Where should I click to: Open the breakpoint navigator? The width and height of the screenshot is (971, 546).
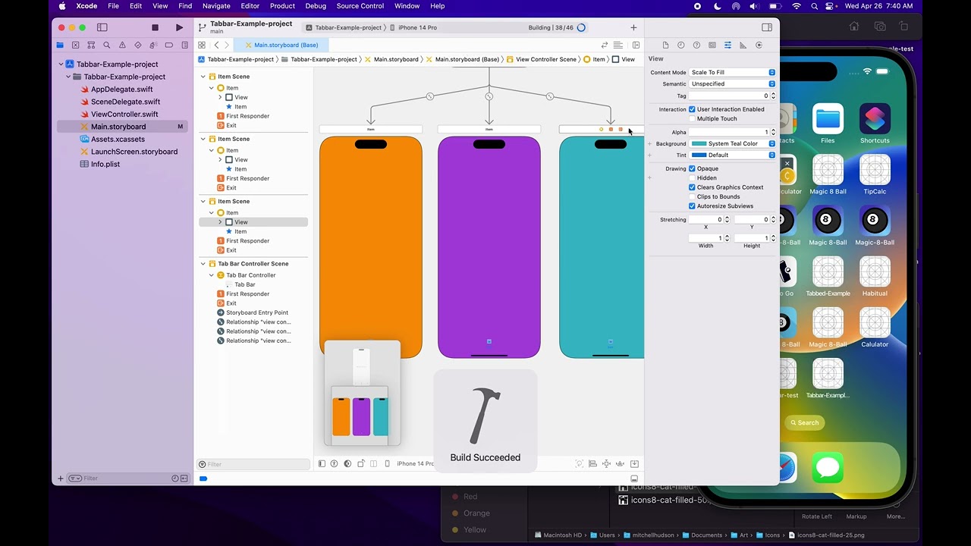168,45
